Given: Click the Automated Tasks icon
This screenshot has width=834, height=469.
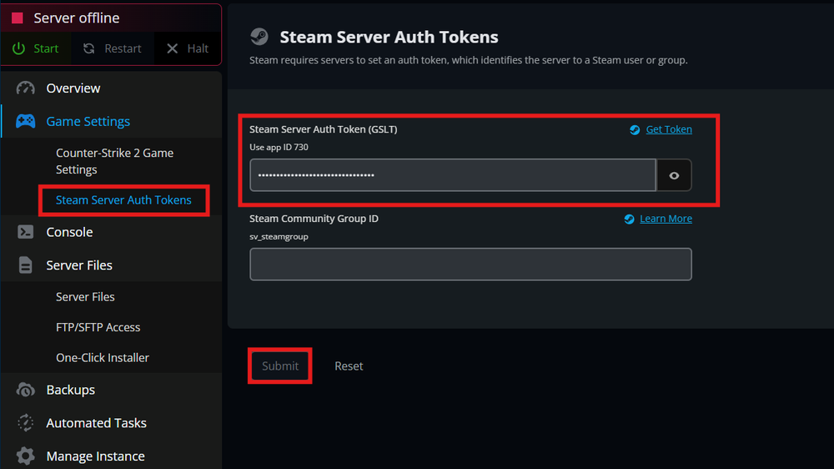Looking at the screenshot, I should pos(25,423).
